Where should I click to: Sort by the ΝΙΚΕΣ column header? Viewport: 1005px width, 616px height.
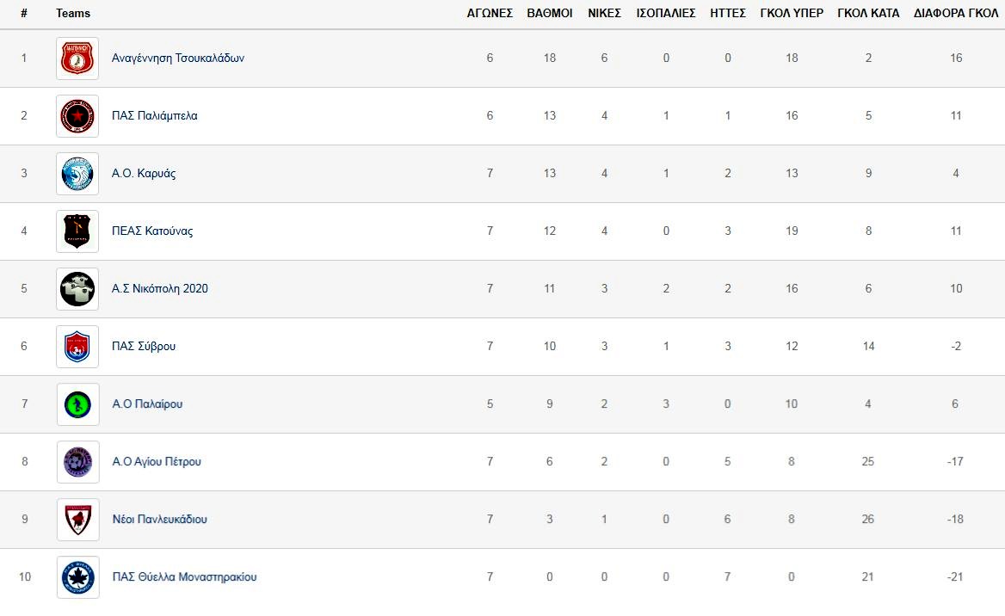[604, 14]
